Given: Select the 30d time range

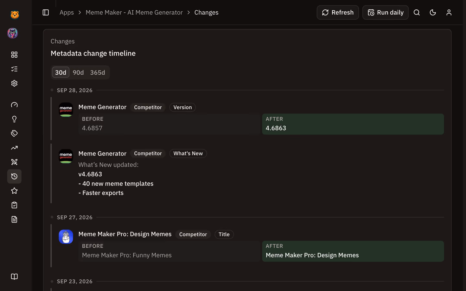Looking at the screenshot, I should (x=61, y=72).
